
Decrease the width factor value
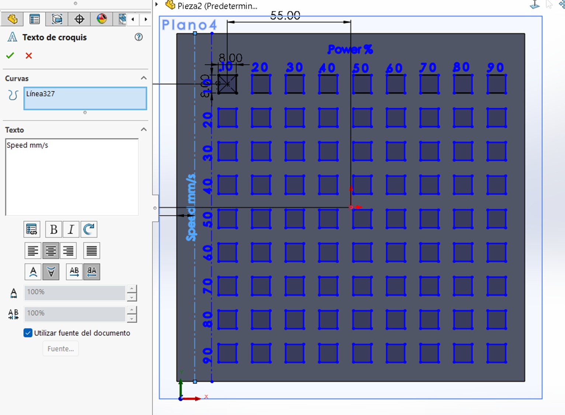[132, 297]
